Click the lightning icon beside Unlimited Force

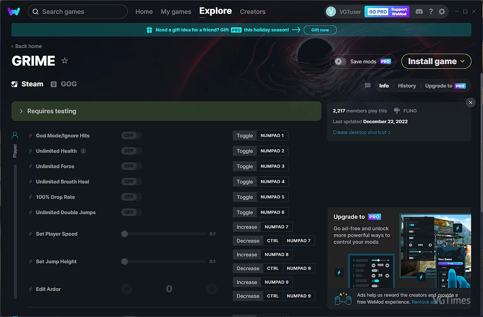pyautogui.click(x=31, y=166)
